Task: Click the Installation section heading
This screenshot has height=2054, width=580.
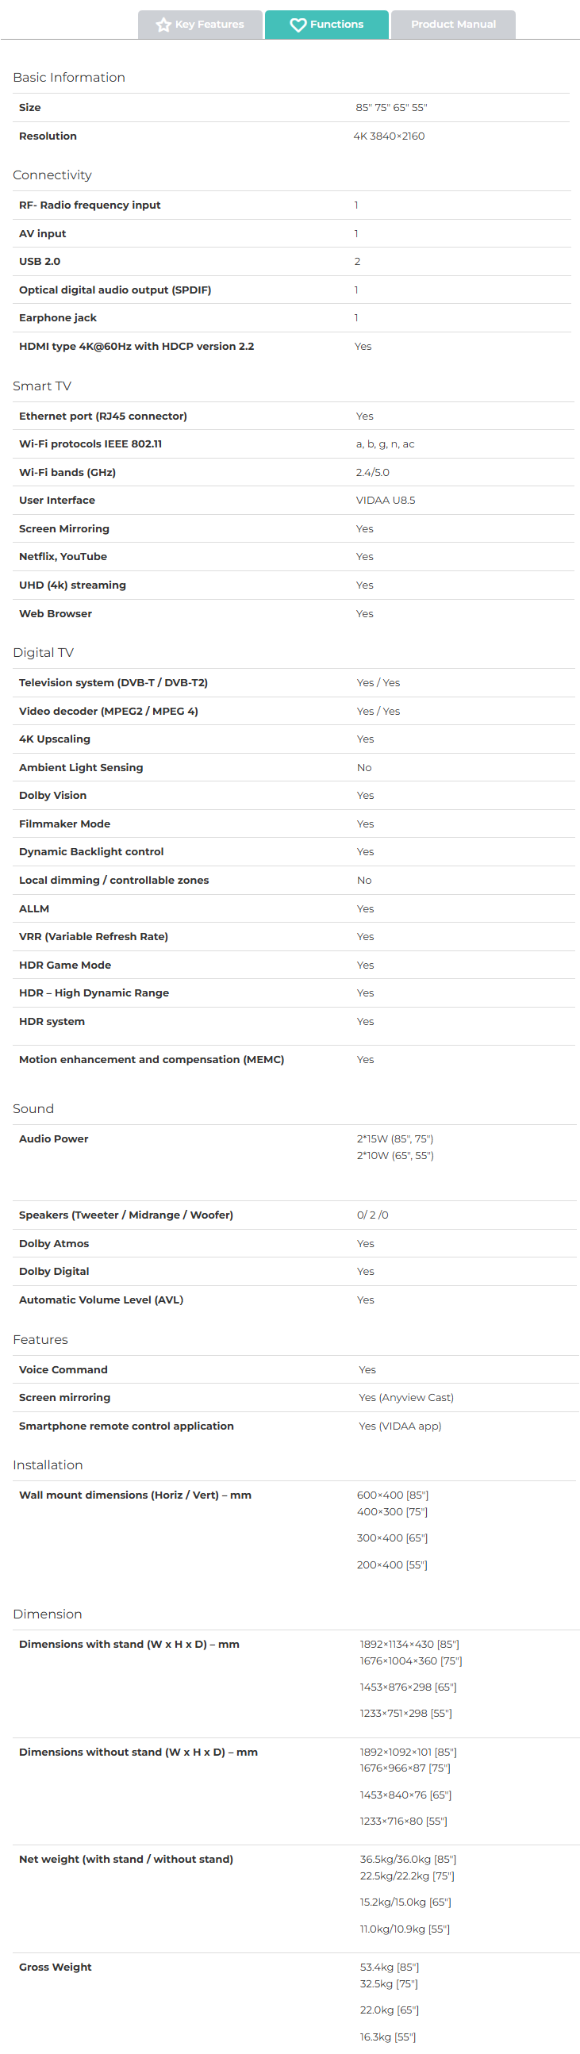Action: (47, 1465)
